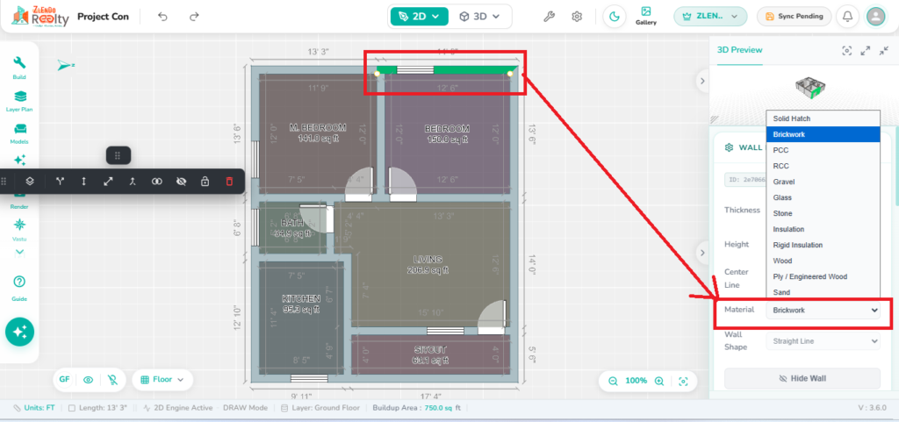The height and width of the screenshot is (422, 899).
Task: Select Solid Hatch from material list
Action: [823, 118]
